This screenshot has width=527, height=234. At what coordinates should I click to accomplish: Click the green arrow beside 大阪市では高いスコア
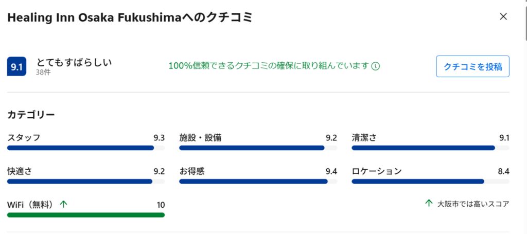pos(429,203)
